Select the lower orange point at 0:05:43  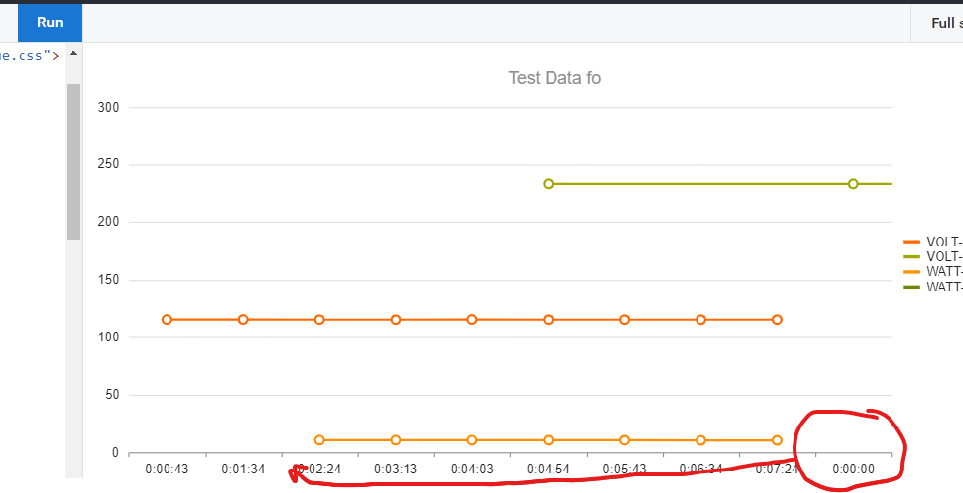(624, 440)
